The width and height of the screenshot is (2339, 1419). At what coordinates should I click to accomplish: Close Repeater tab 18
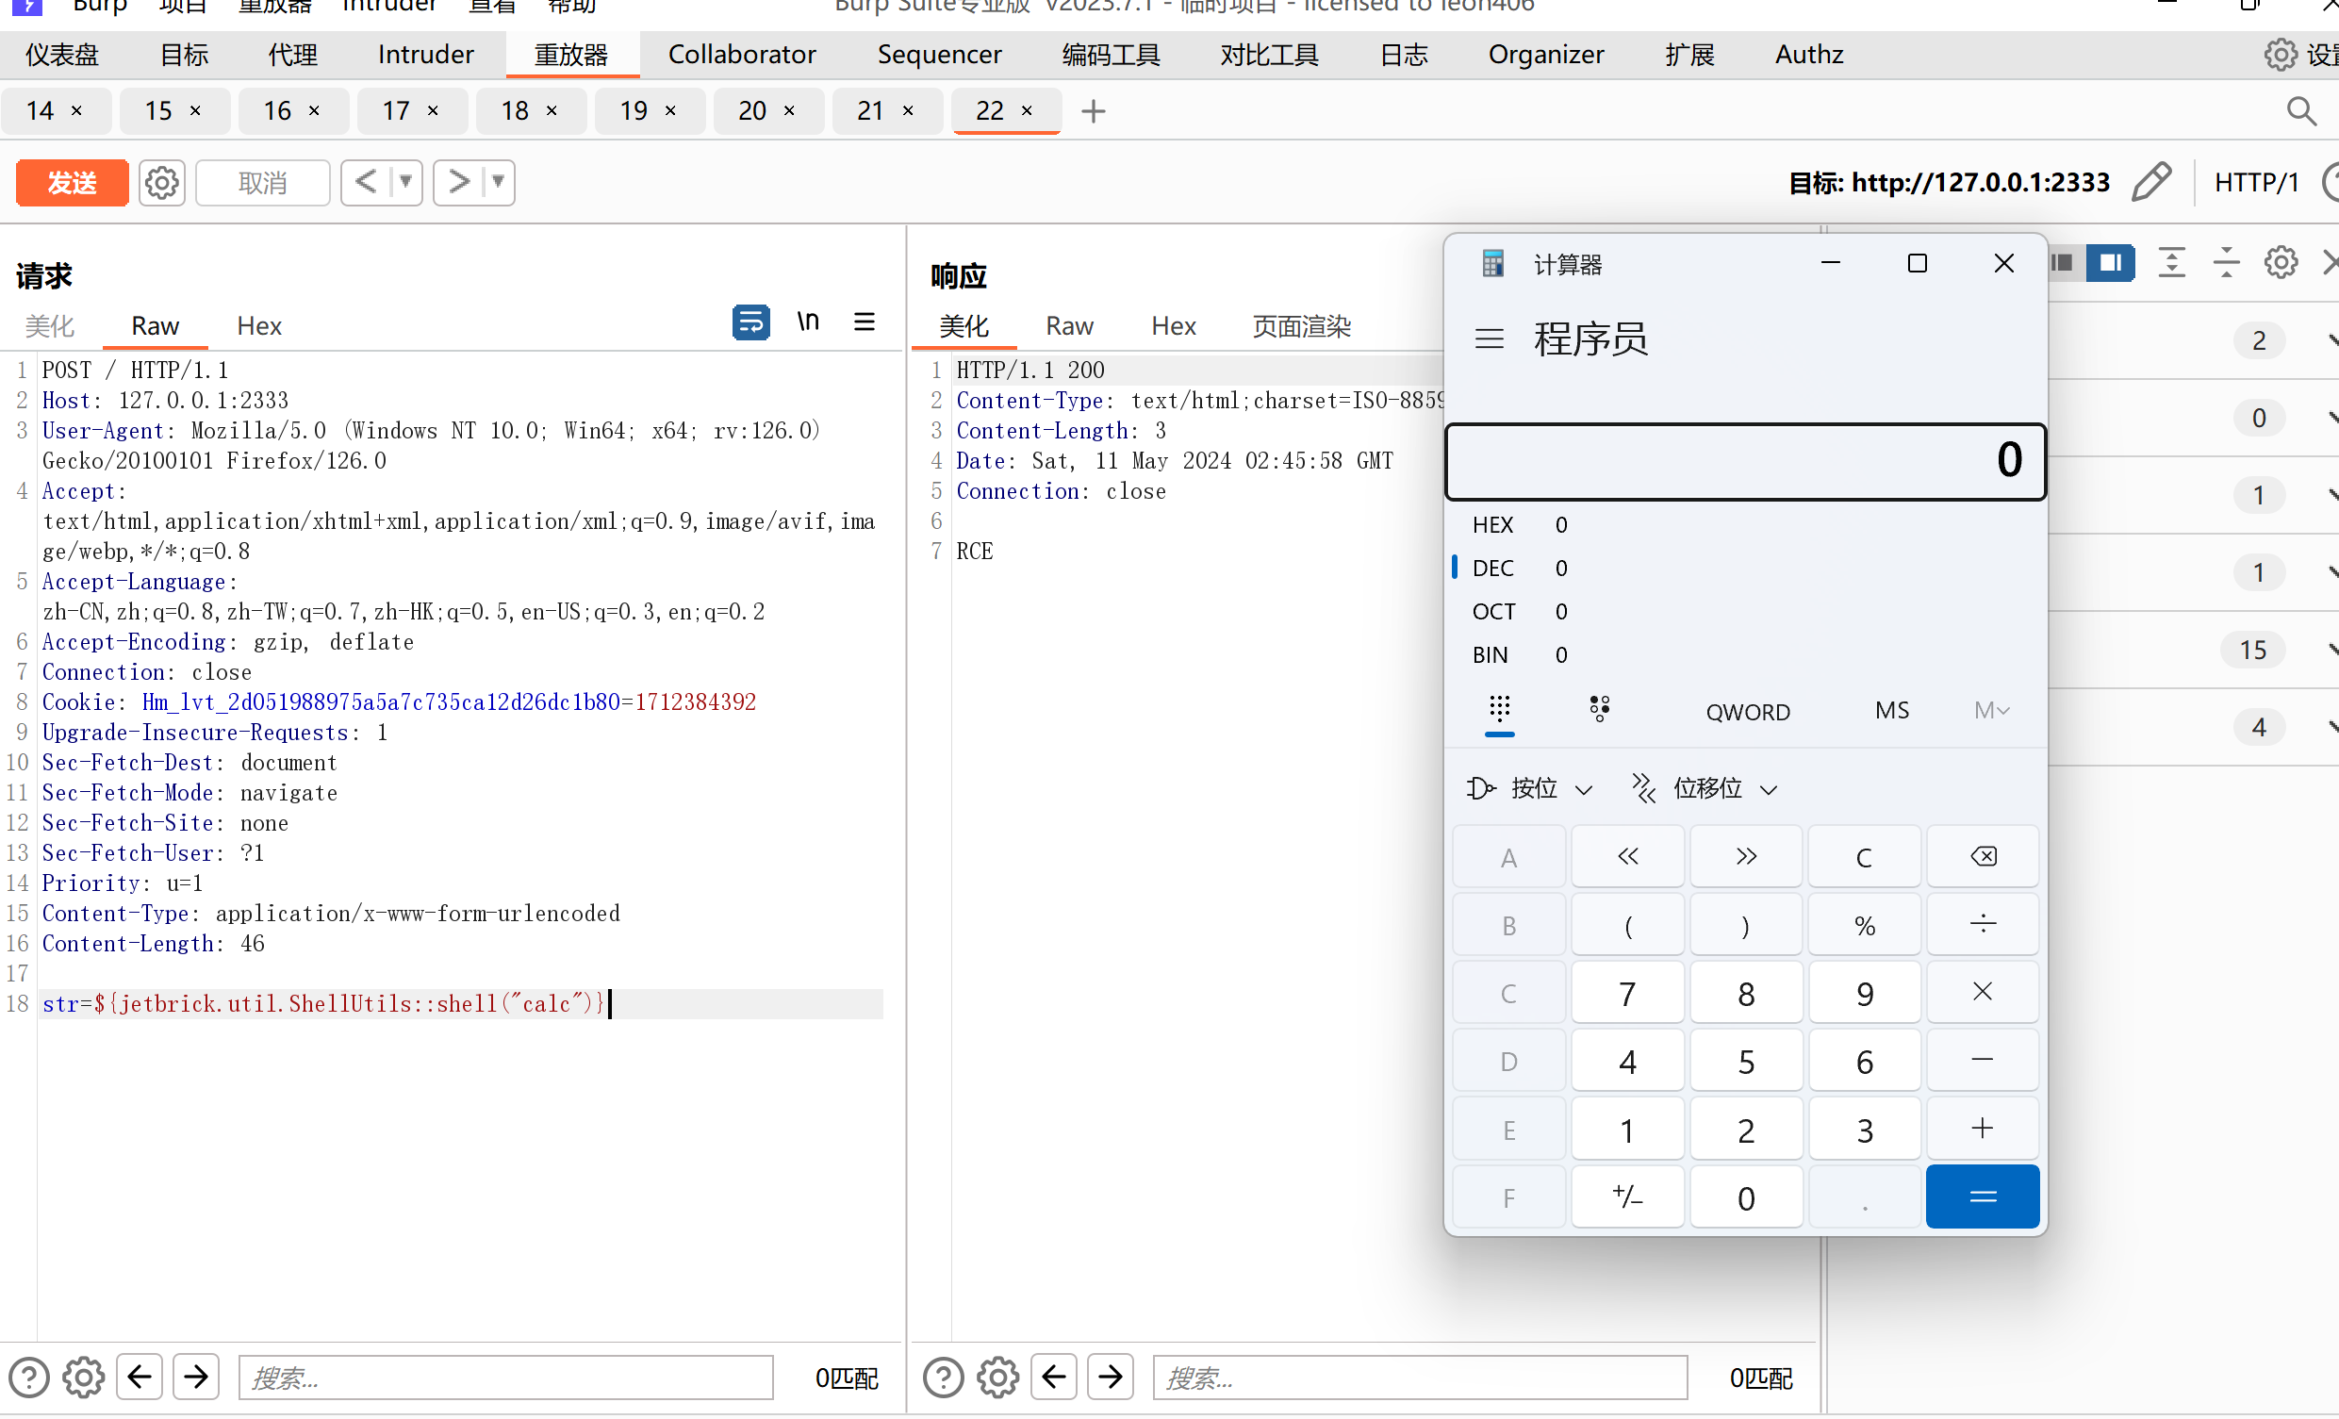click(552, 111)
